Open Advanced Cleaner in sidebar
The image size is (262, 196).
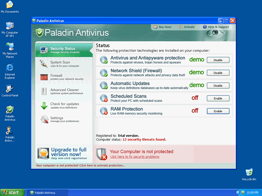coord(64,91)
